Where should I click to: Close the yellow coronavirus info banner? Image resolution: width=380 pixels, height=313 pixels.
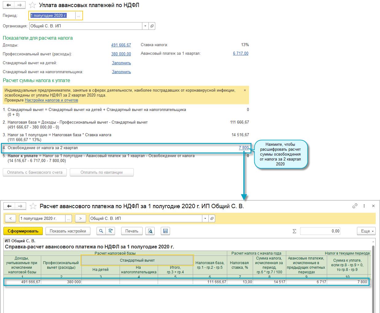point(245,90)
